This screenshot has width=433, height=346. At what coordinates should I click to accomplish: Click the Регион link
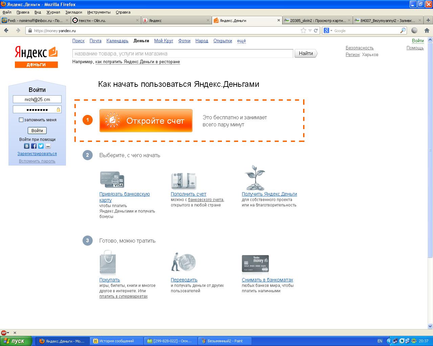(x=352, y=55)
